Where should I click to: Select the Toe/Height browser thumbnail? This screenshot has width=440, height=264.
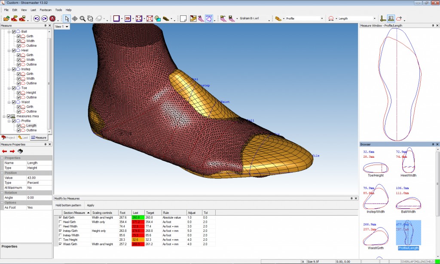tap(376, 163)
